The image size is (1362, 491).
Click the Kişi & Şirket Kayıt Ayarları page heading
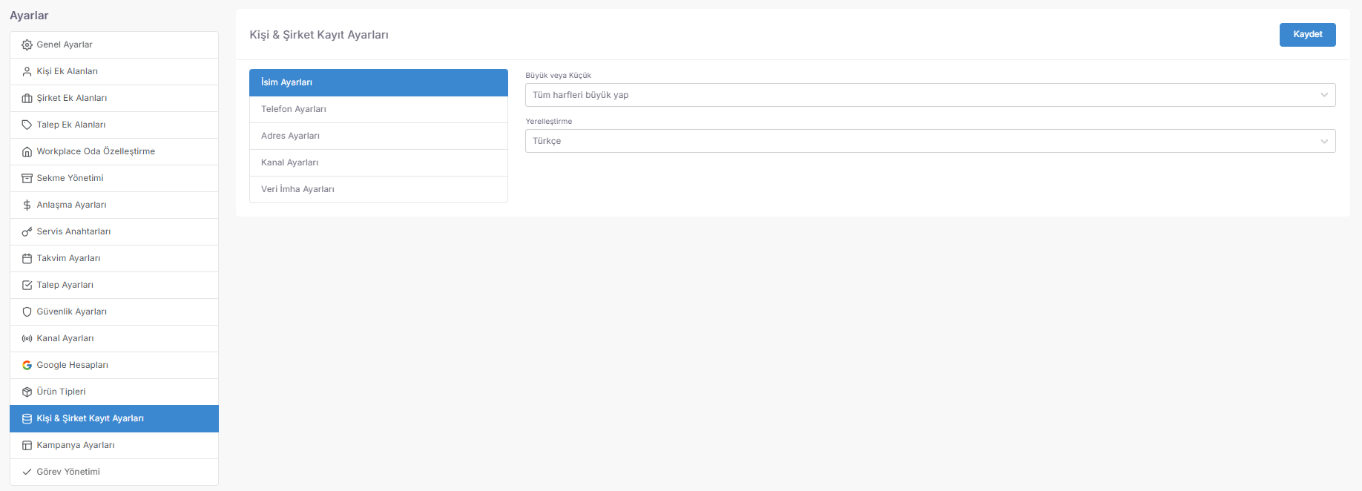(319, 35)
